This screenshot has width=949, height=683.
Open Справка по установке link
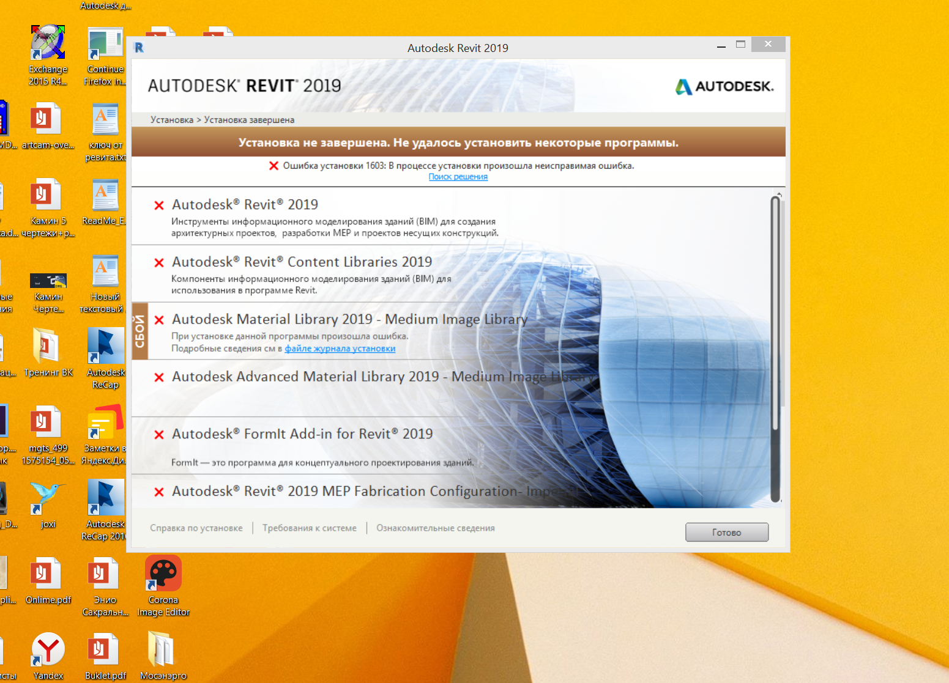pyautogui.click(x=196, y=528)
